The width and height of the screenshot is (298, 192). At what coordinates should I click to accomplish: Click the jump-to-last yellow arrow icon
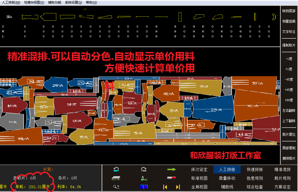(178, 187)
